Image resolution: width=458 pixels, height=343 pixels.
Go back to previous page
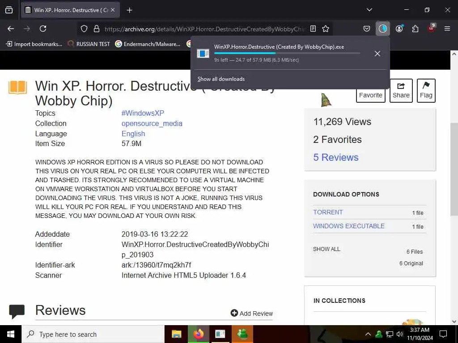point(11,29)
